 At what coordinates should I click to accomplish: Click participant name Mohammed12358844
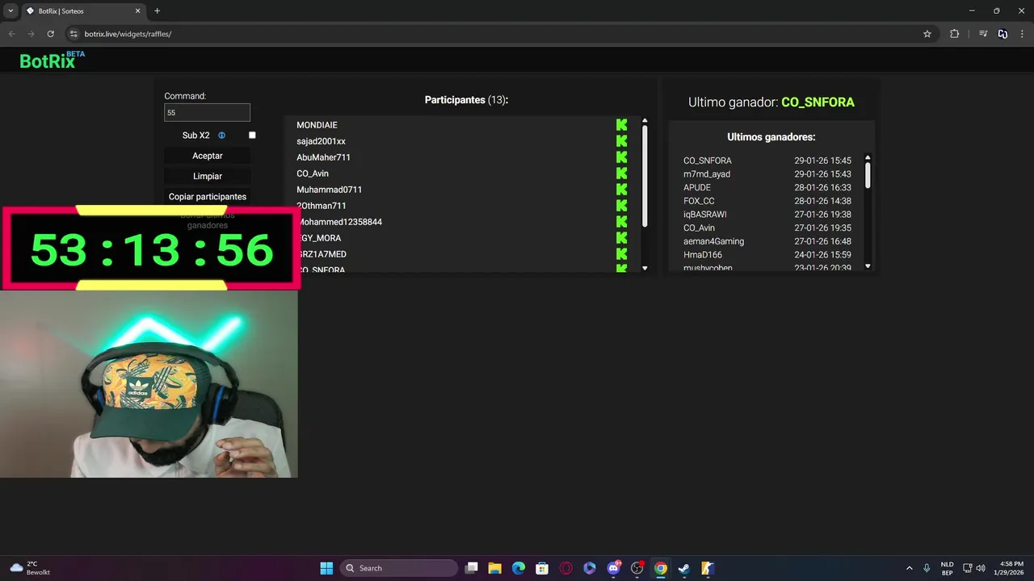pyautogui.click(x=339, y=222)
